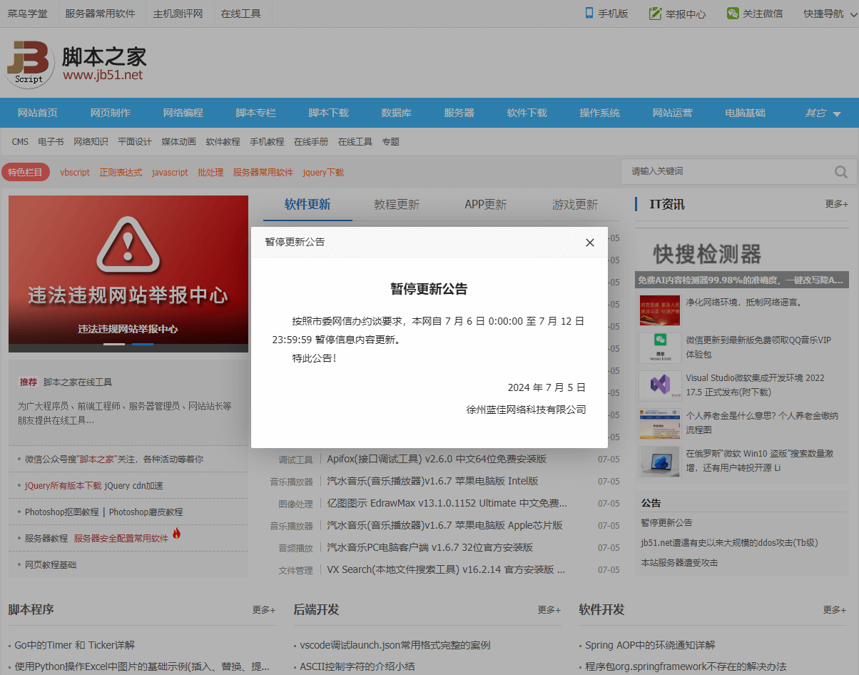The height and width of the screenshot is (675, 859).
Task: Open 更多+ next to IT资讯
Action: pos(836,204)
